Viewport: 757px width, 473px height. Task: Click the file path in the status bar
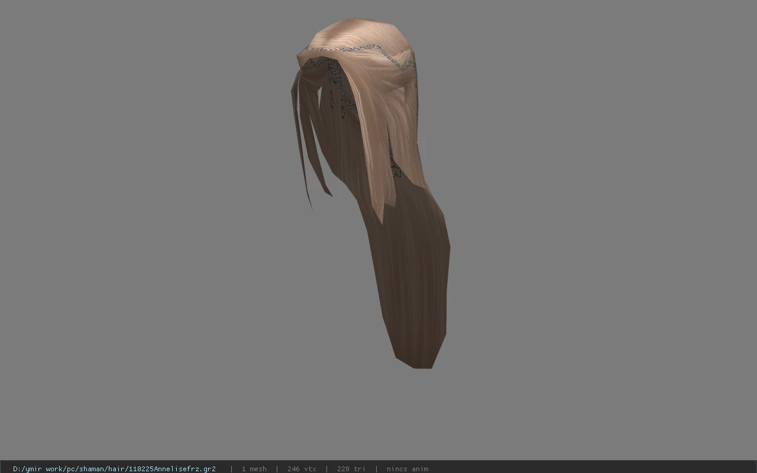[x=114, y=469]
